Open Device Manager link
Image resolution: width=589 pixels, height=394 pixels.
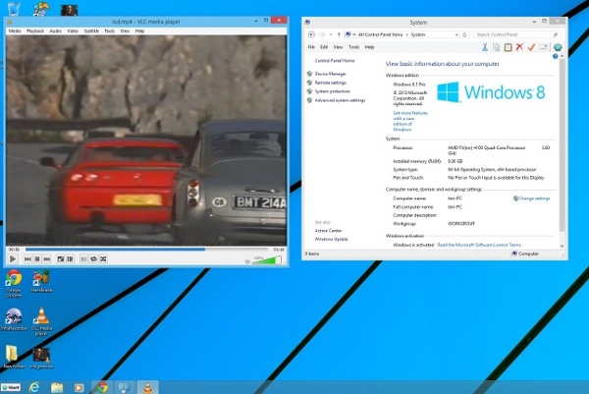pyautogui.click(x=330, y=74)
